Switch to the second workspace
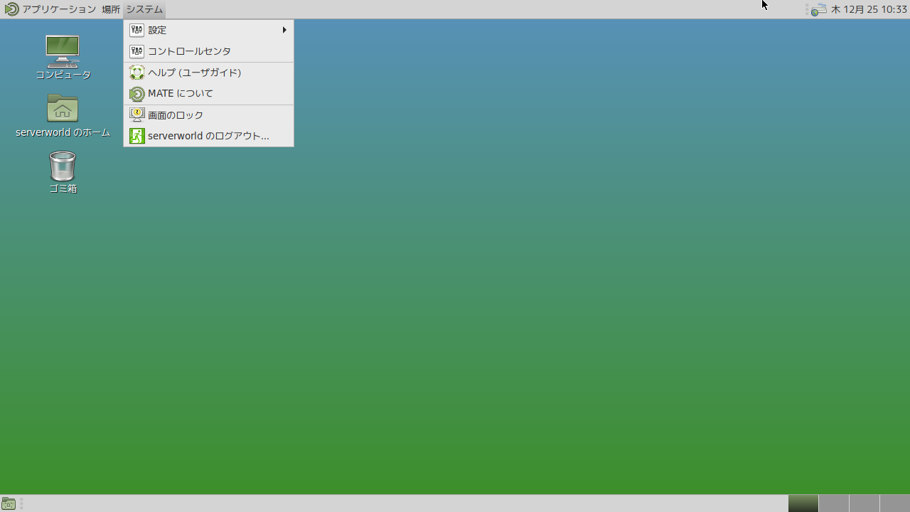 pos(833,503)
